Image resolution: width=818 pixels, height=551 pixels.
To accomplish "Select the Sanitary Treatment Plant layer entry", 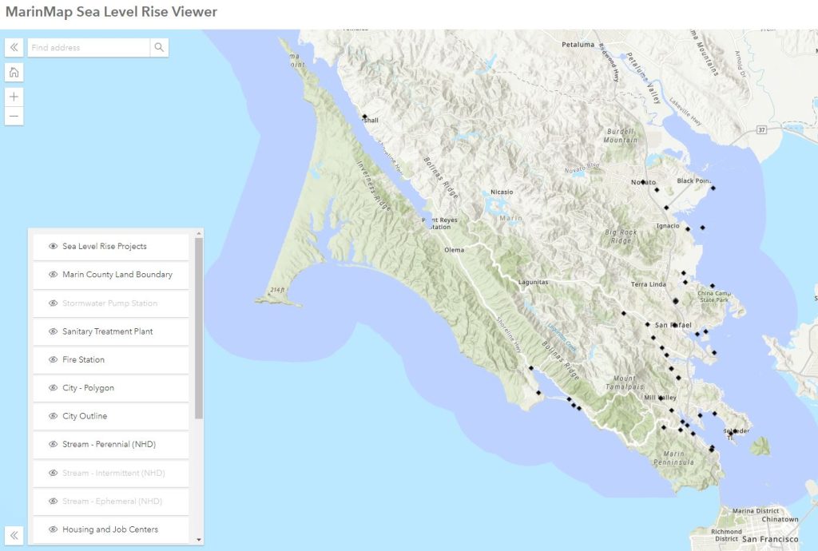I will [108, 331].
